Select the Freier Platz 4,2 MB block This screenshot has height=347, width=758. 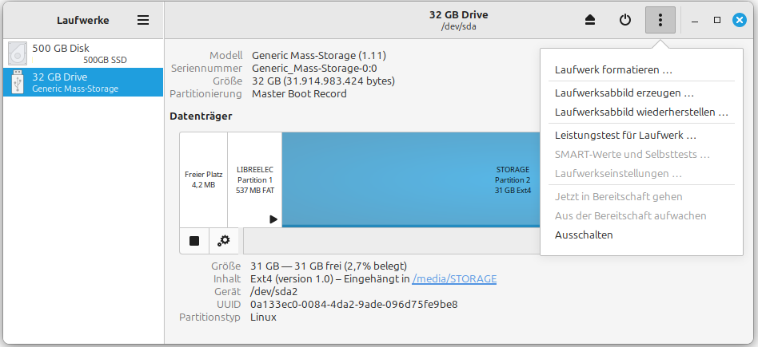pyautogui.click(x=204, y=179)
